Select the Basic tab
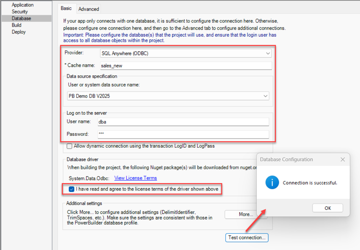The image size is (360, 250). (x=66, y=8)
